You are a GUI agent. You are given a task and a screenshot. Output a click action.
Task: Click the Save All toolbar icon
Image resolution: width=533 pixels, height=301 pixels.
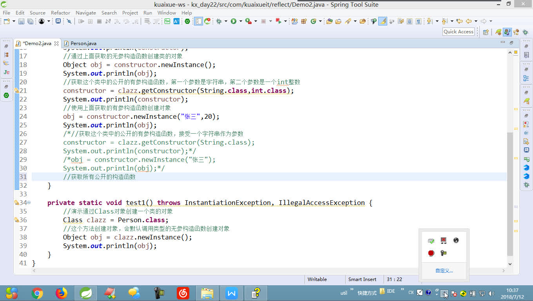click(30, 21)
